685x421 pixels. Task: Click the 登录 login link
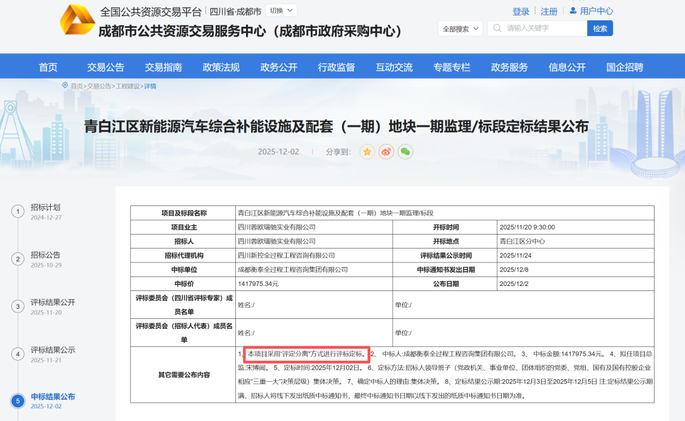[x=521, y=11]
